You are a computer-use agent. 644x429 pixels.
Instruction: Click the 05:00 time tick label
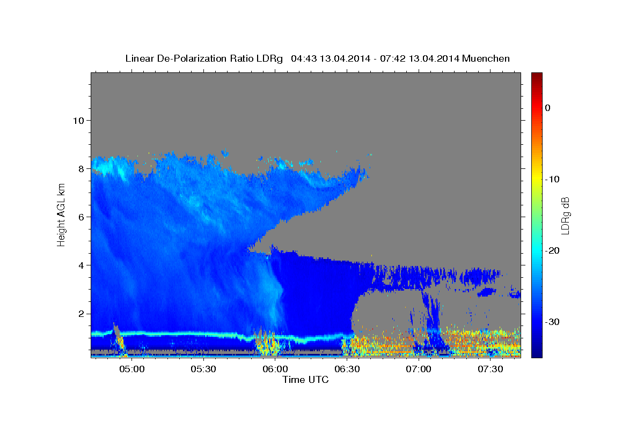pos(131,369)
